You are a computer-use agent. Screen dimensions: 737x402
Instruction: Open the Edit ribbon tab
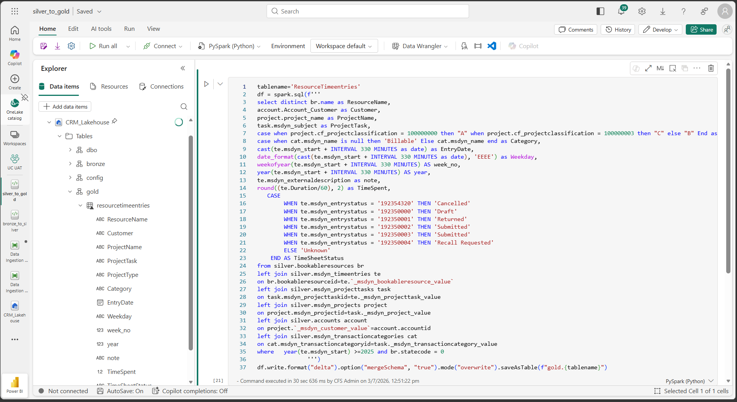tap(73, 29)
